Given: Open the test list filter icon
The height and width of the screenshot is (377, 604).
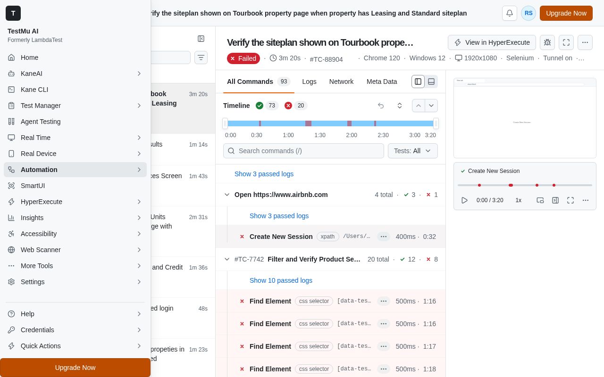Looking at the screenshot, I should [201, 57].
